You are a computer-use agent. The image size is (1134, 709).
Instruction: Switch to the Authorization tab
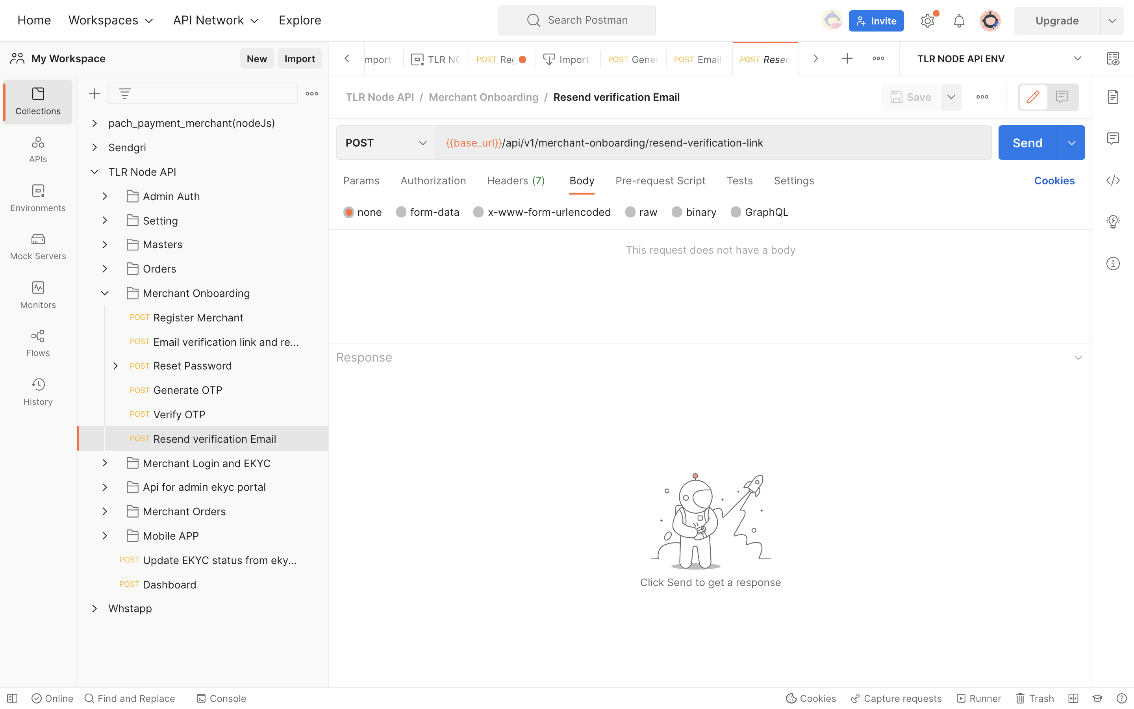[x=433, y=181]
